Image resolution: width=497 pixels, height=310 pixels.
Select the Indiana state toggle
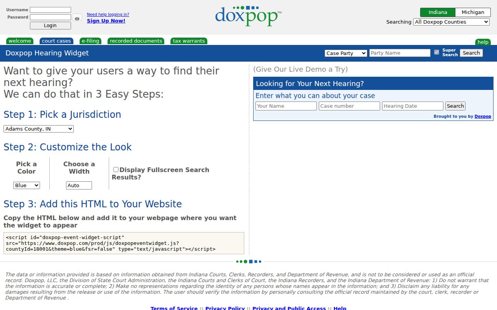click(x=438, y=12)
